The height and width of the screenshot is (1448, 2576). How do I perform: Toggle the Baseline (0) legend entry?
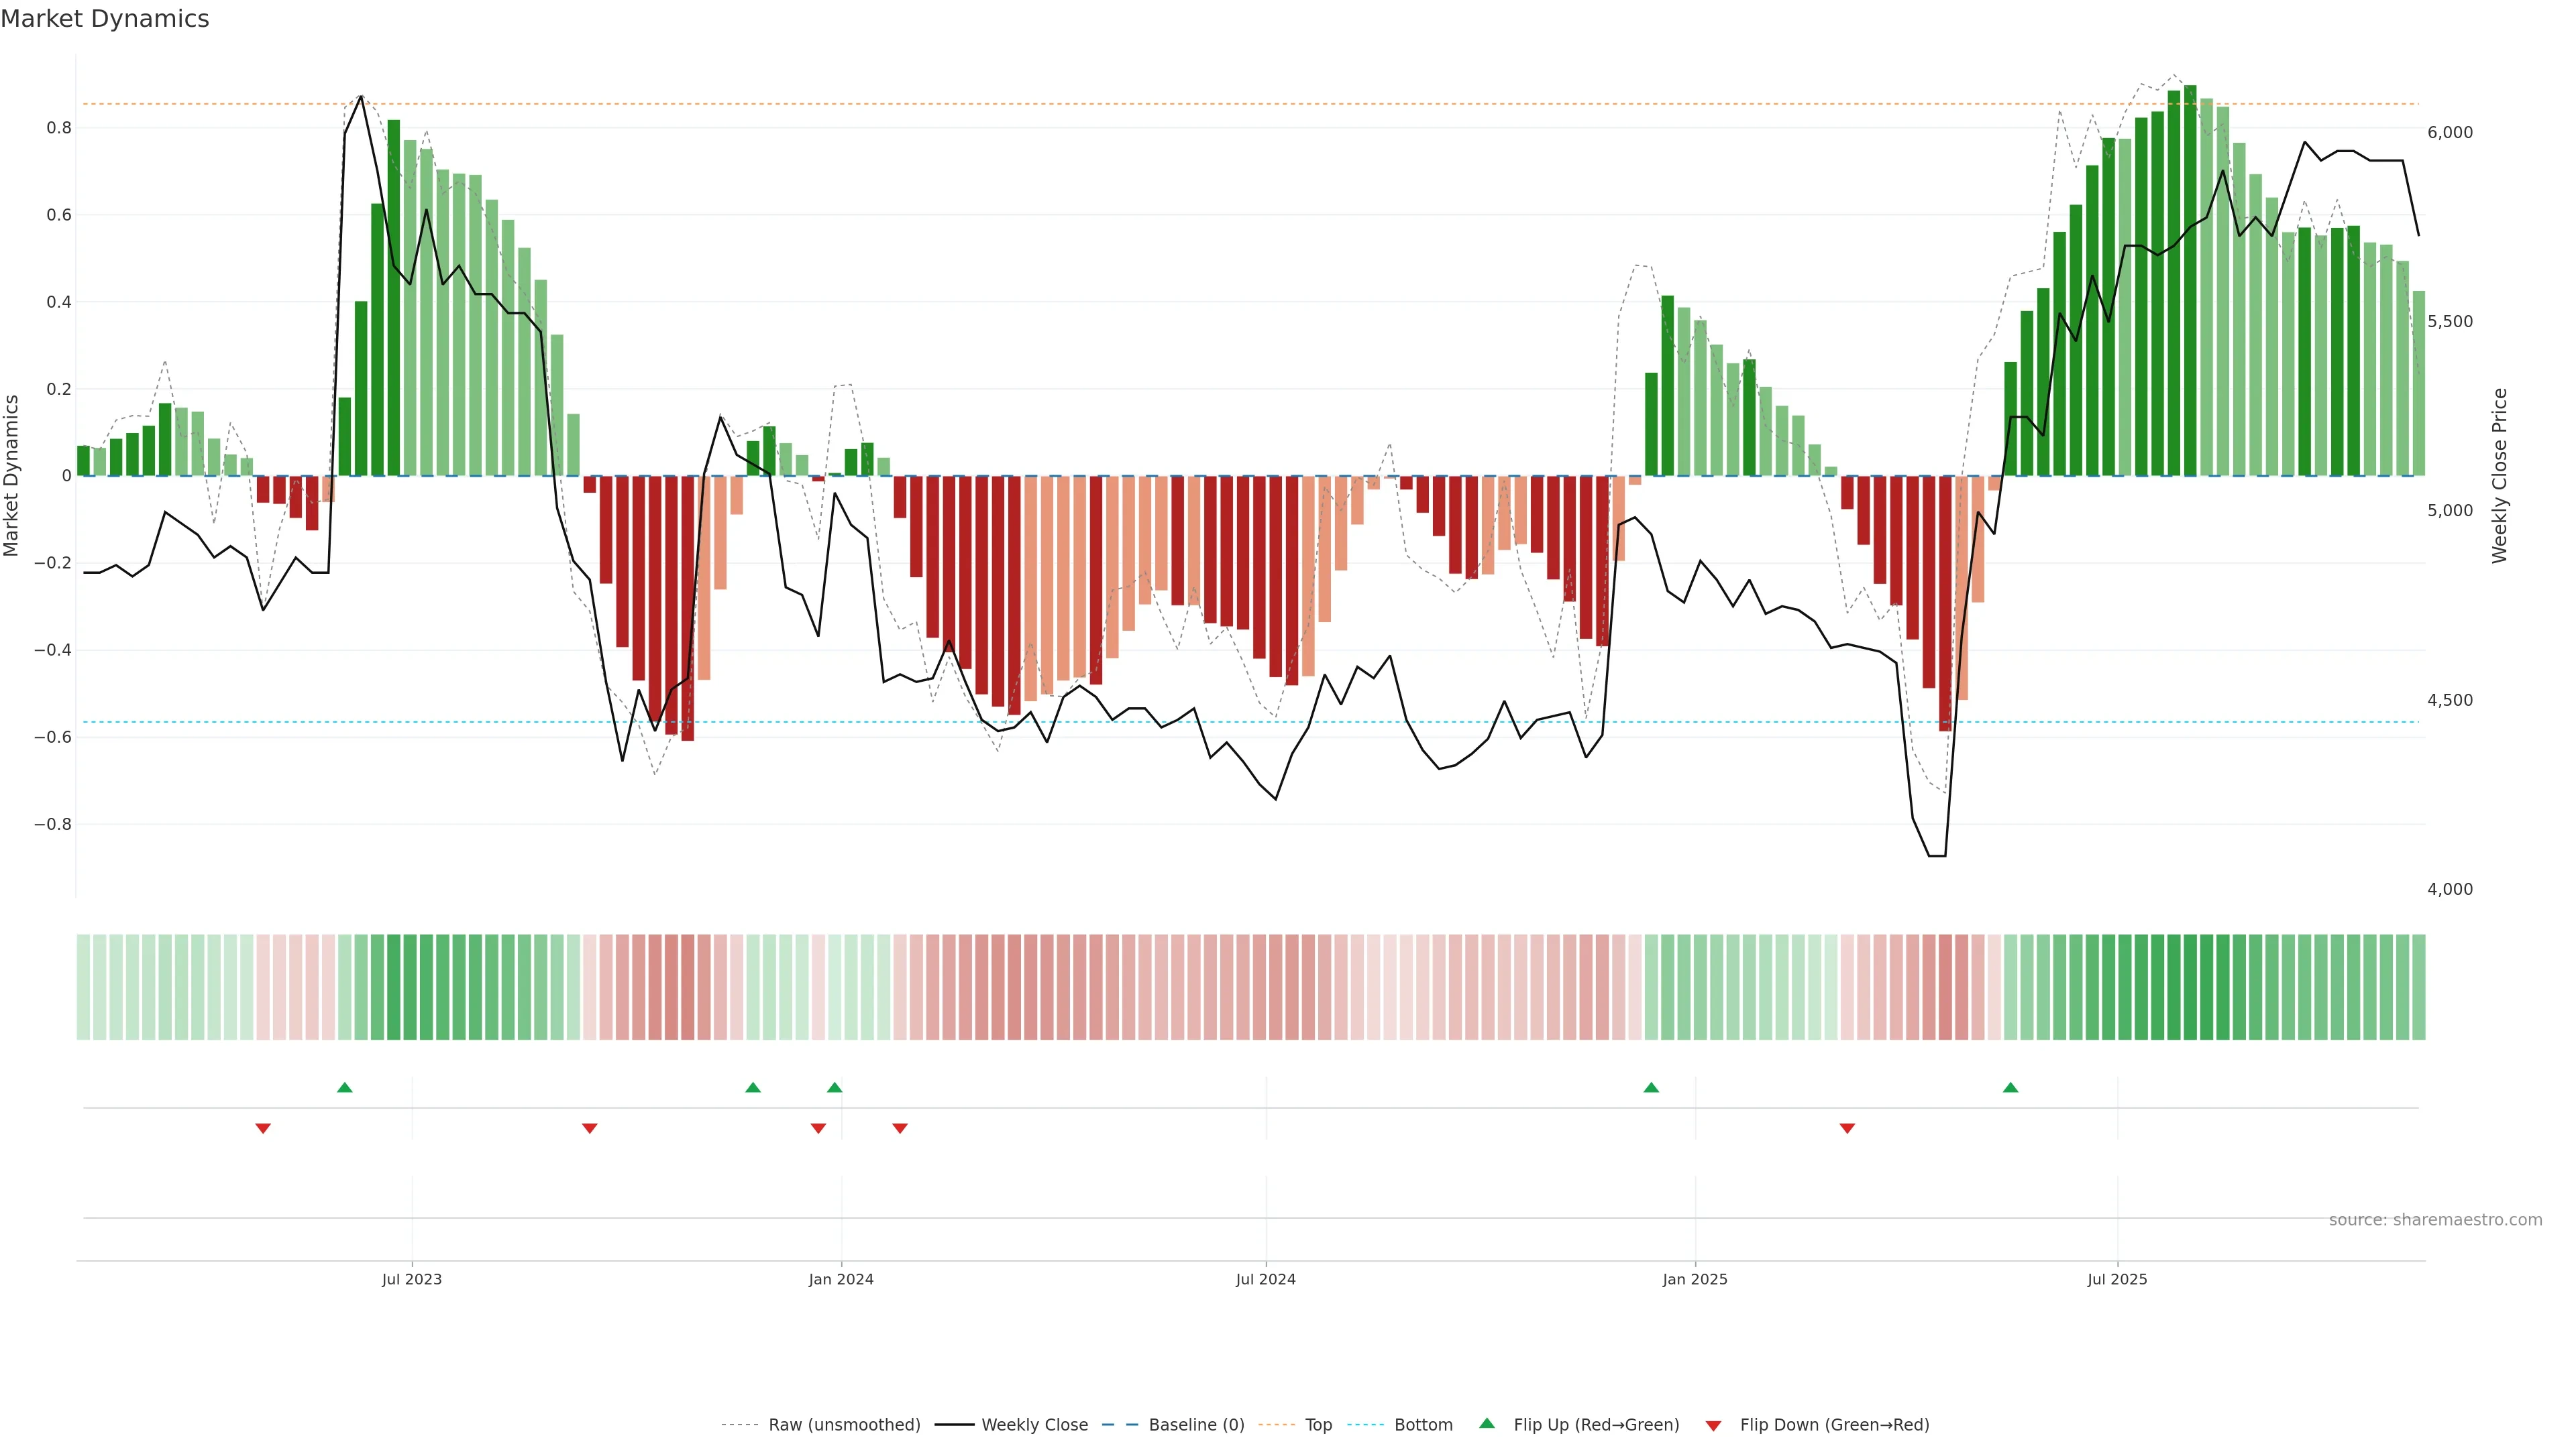[1196, 1425]
